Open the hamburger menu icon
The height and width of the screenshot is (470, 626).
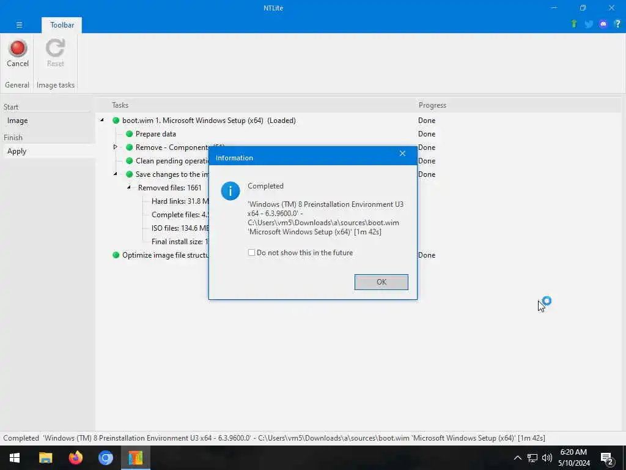pos(19,24)
